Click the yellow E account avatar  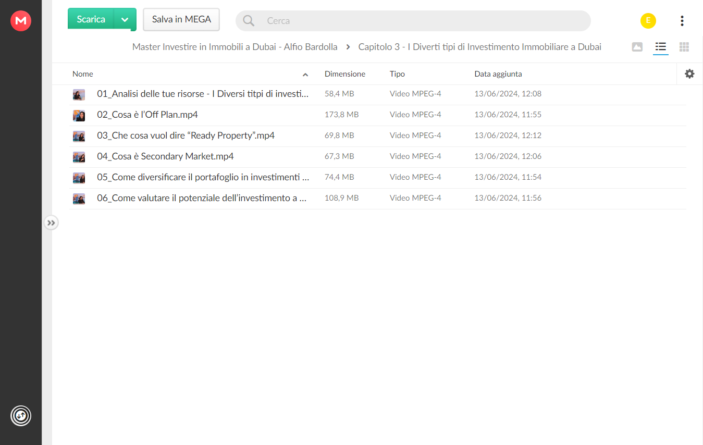tap(648, 21)
